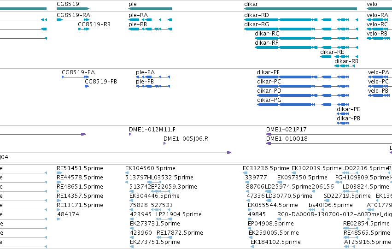This screenshot has height=249, width=392.
Task: Click the 484174 EST label
Action: coord(68,214)
